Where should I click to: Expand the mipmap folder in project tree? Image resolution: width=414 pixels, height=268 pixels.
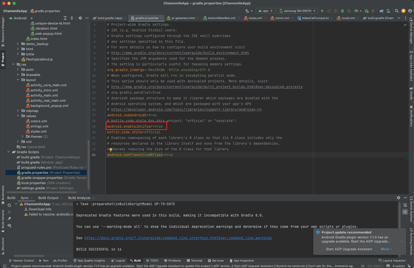[x=18, y=111]
